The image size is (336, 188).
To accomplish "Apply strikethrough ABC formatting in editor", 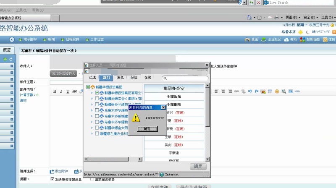I will tap(74, 91).
